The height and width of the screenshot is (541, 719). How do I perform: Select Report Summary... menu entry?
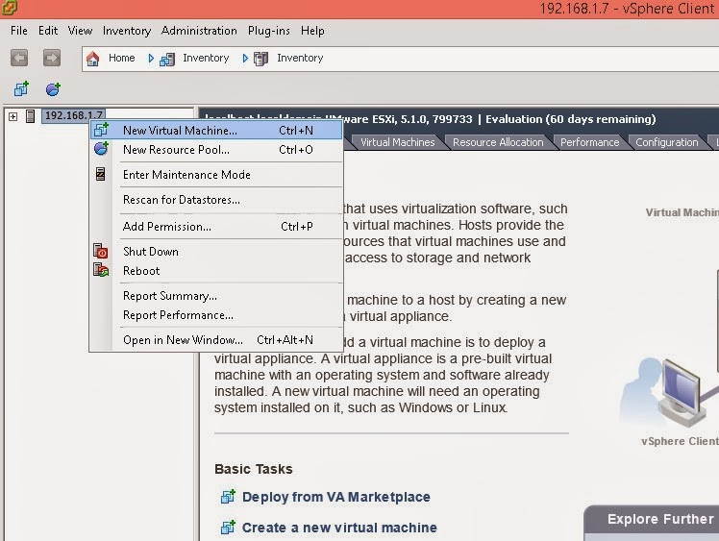tap(216, 296)
